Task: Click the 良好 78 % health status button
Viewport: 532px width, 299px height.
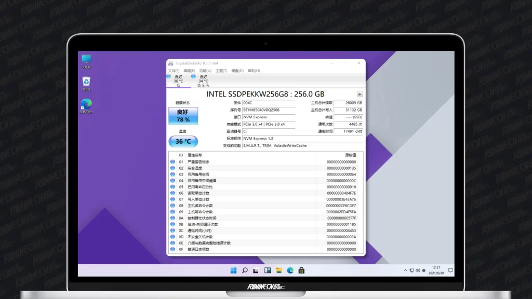Action: (183, 116)
